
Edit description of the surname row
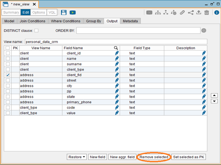pos(204,64)
